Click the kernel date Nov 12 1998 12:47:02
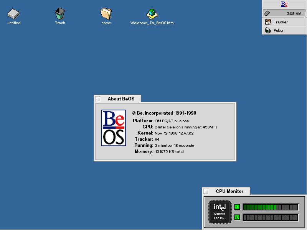The image size is (307, 230). (x=174, y=133)
